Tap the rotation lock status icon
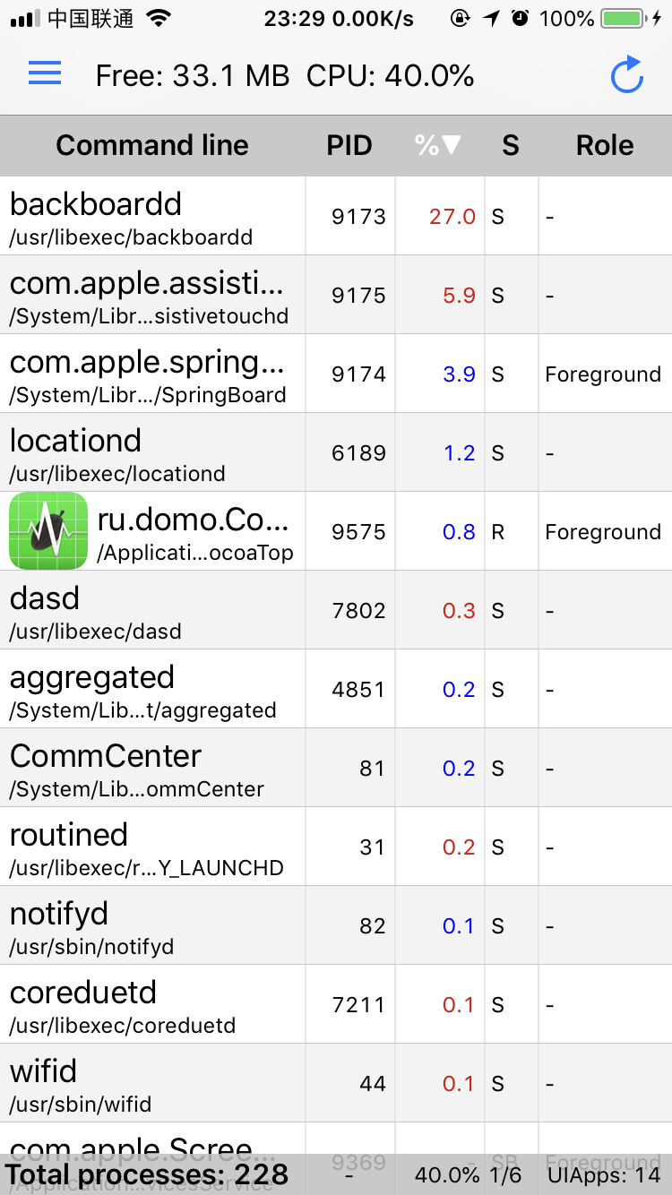 (x=461, y=19)
